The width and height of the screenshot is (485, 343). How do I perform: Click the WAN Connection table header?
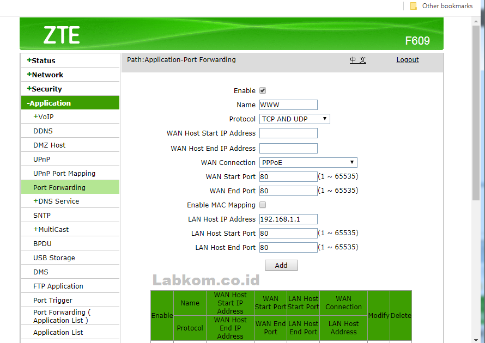343,303
